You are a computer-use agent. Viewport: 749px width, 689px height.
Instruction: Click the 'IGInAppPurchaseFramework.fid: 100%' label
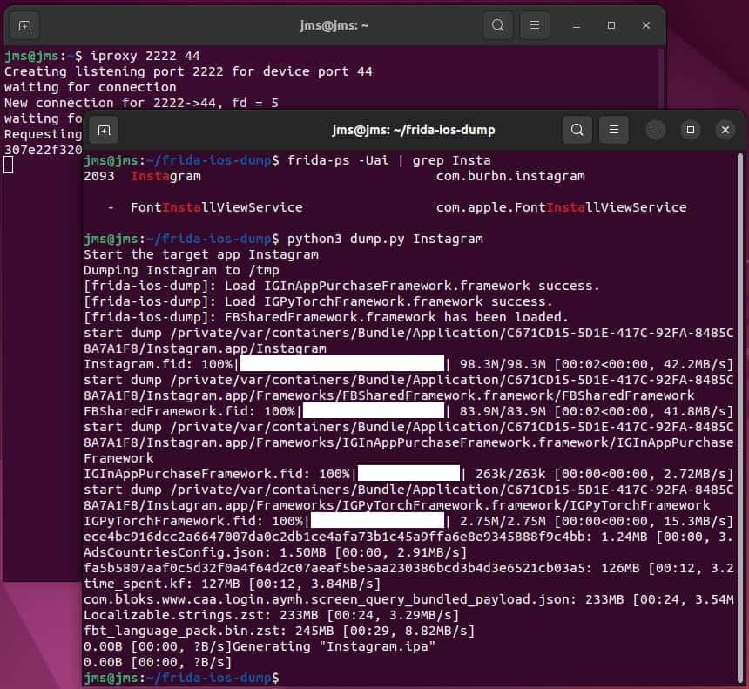tap(216, 474)
